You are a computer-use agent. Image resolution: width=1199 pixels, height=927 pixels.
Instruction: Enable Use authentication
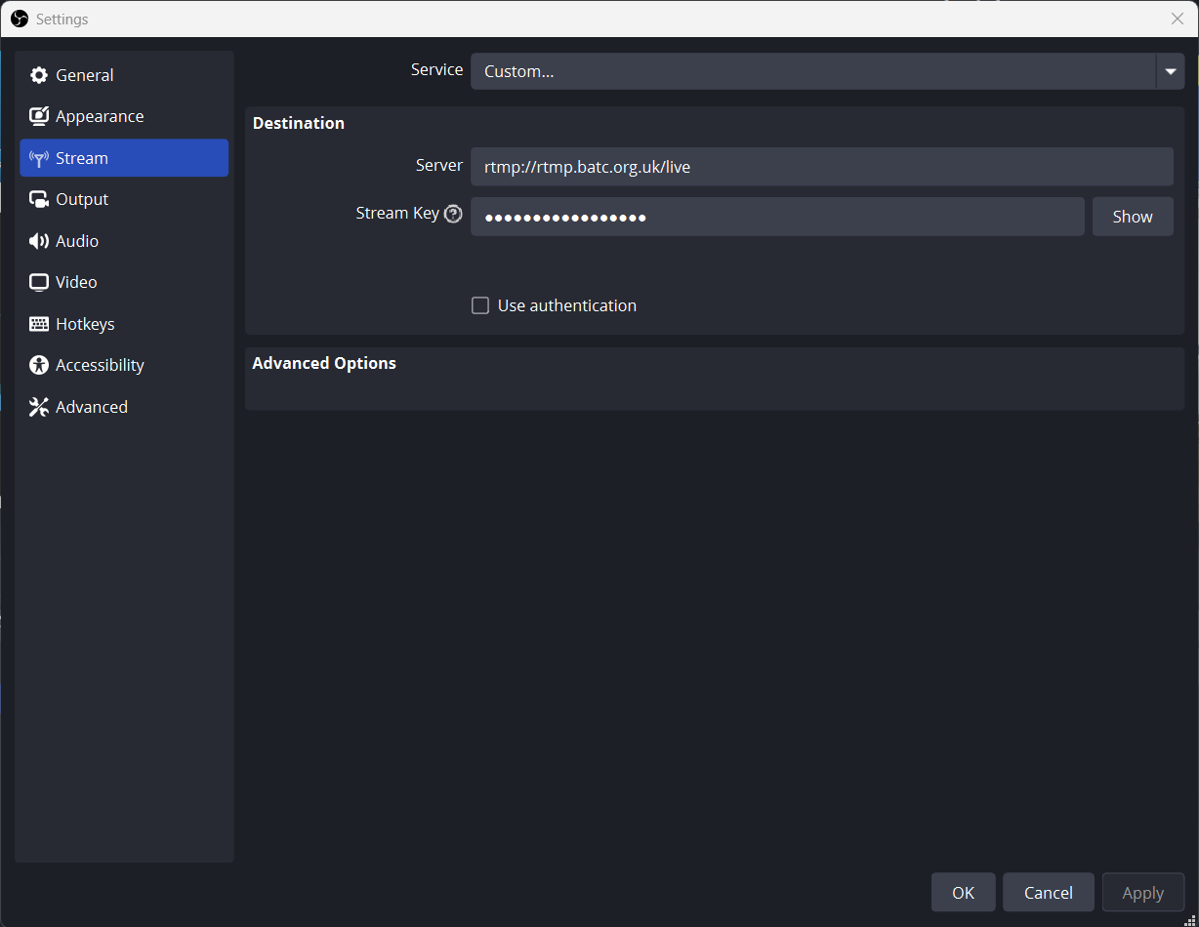click(480, 305)
